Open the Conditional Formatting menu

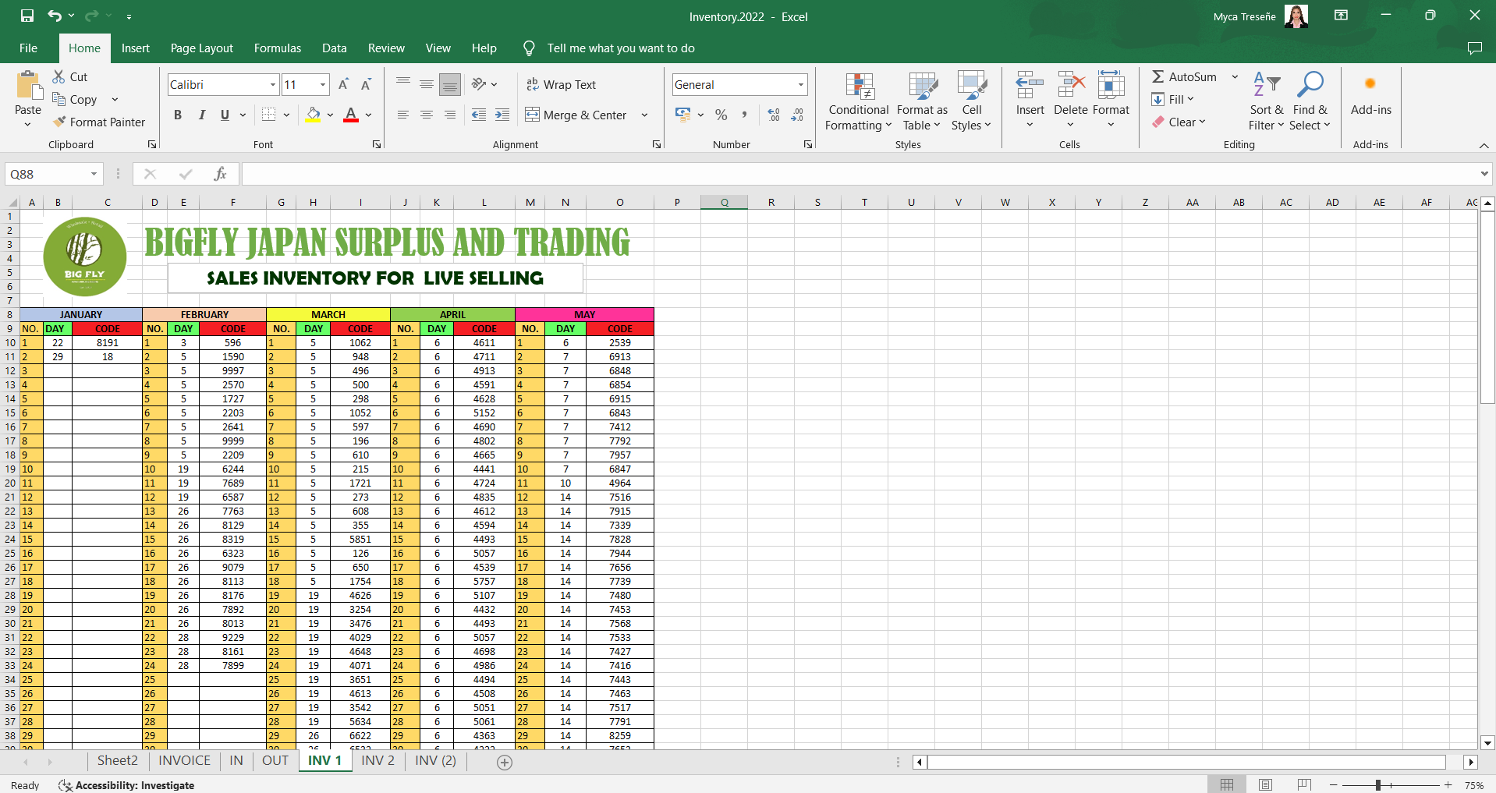858,102
